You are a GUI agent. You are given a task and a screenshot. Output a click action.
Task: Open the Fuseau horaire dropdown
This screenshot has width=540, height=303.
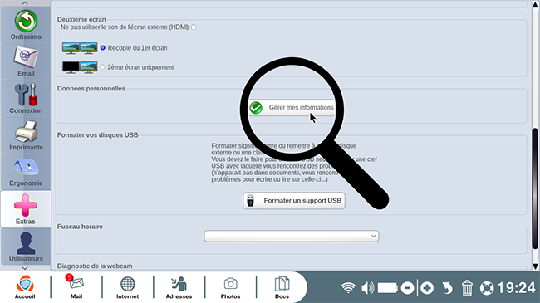[x=292, y=236]
